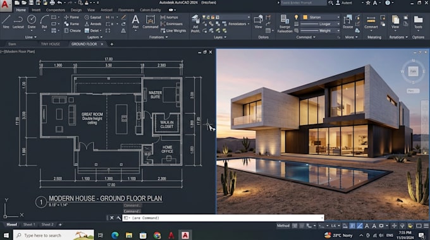The height and width of the screenshot is (240, 430).
Task: Open the Tools folder icon
Action: point(418,21)
